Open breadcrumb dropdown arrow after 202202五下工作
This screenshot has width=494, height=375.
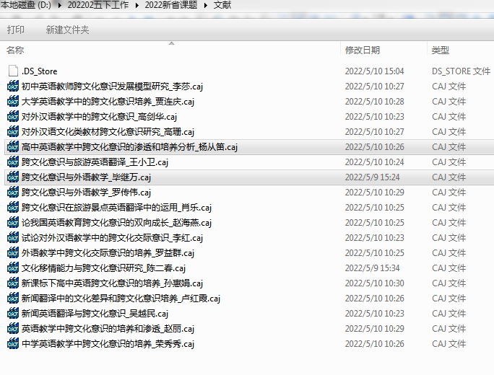137,5
